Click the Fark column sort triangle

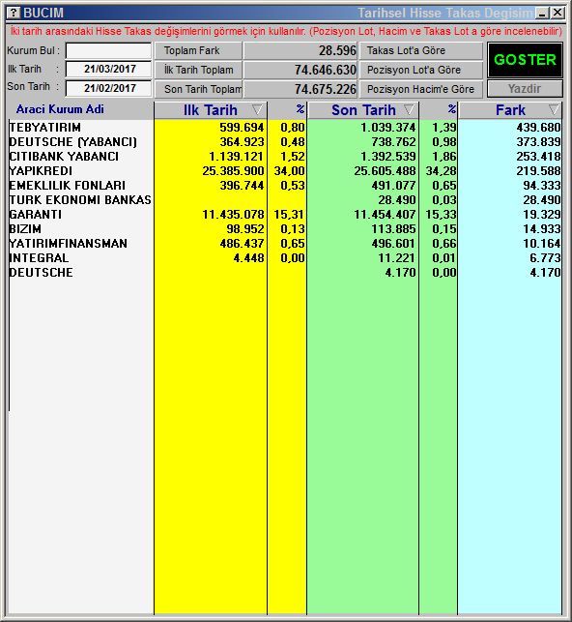coord(554,109)
